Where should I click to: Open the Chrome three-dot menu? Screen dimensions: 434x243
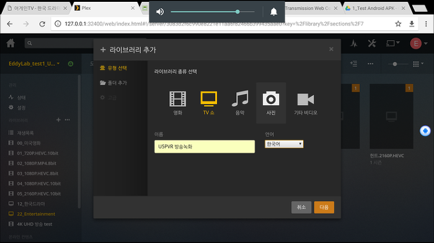(x=426, y=23)
